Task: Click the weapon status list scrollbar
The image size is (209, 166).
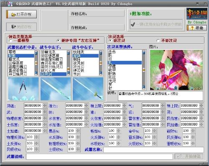Action: pos(36,63)
